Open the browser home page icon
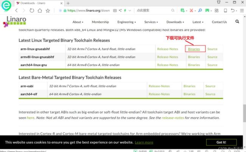 [40, 11]
